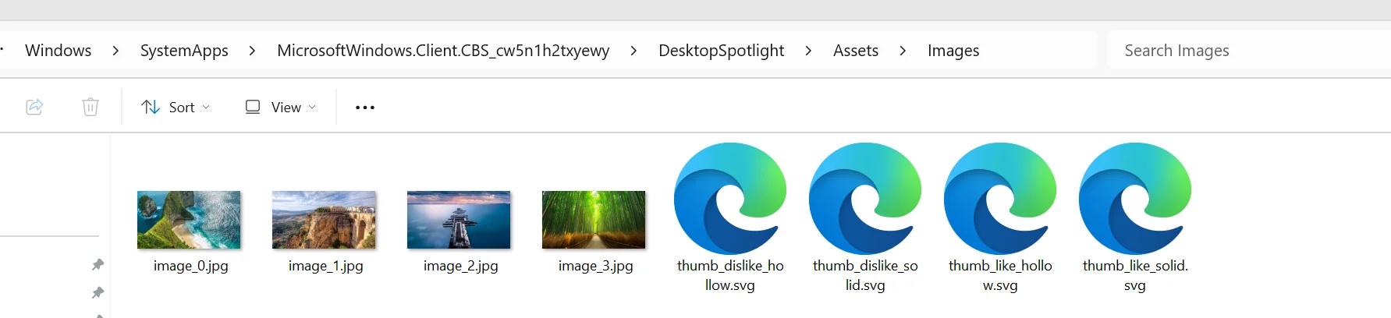
Task: Select the image_1.jpg cliff town thumbnail
Action: tap(324, 220)
